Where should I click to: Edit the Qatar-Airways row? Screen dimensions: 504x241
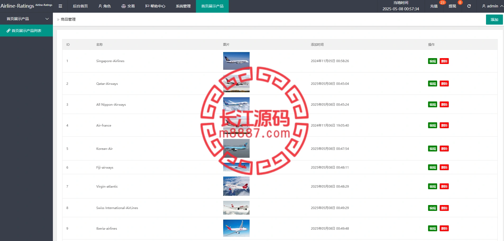pyautogui.click(x=433, y=84)
